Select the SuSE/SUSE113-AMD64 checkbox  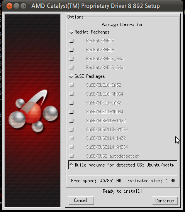71,130
